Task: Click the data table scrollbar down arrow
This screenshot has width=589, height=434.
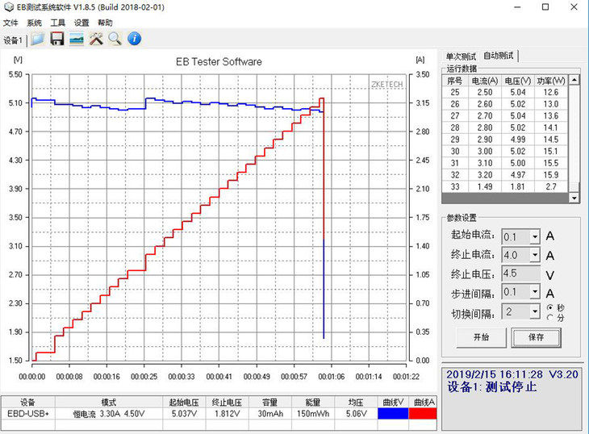Action: coord(574,198)
